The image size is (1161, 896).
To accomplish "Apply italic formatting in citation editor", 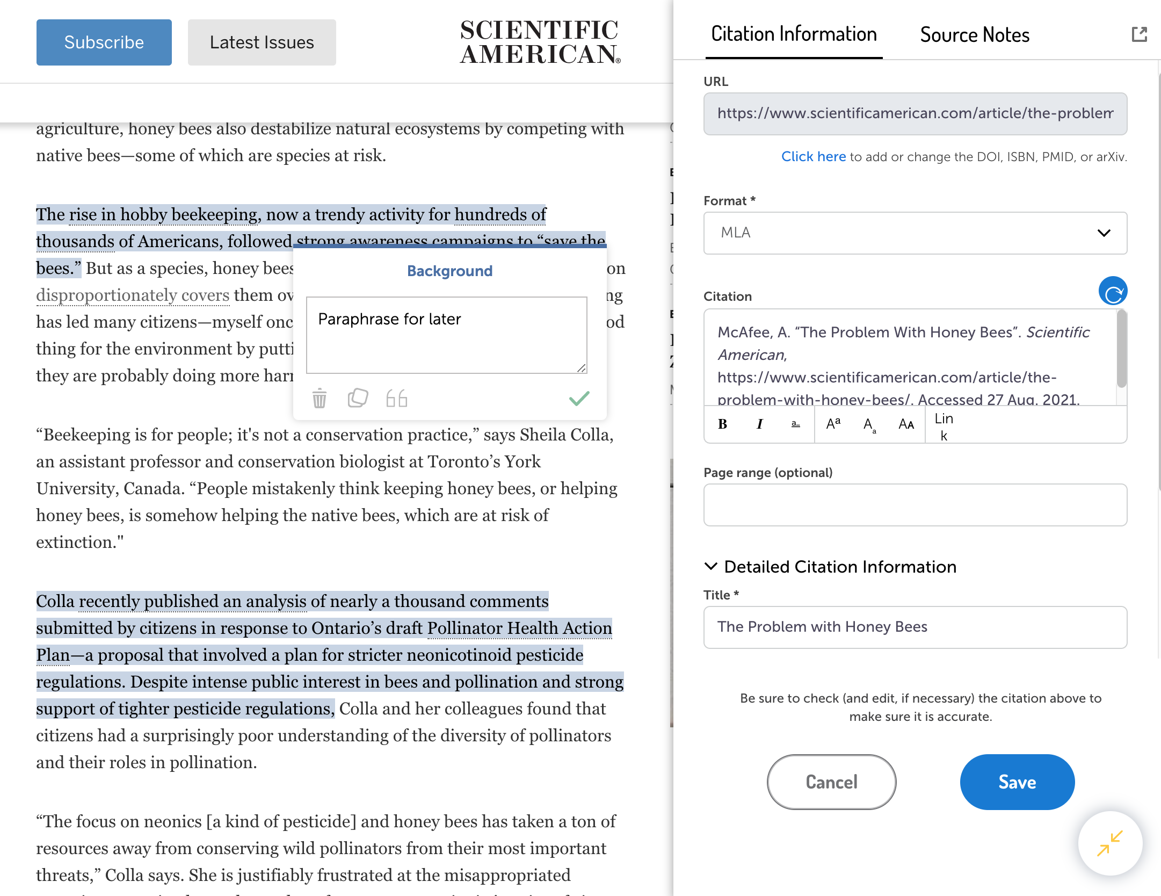I will coord(759,424).
